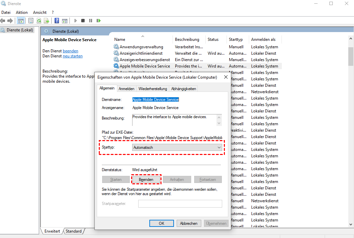Click the OK button
This screenshot has height=238, width=354.
[161, 223]
